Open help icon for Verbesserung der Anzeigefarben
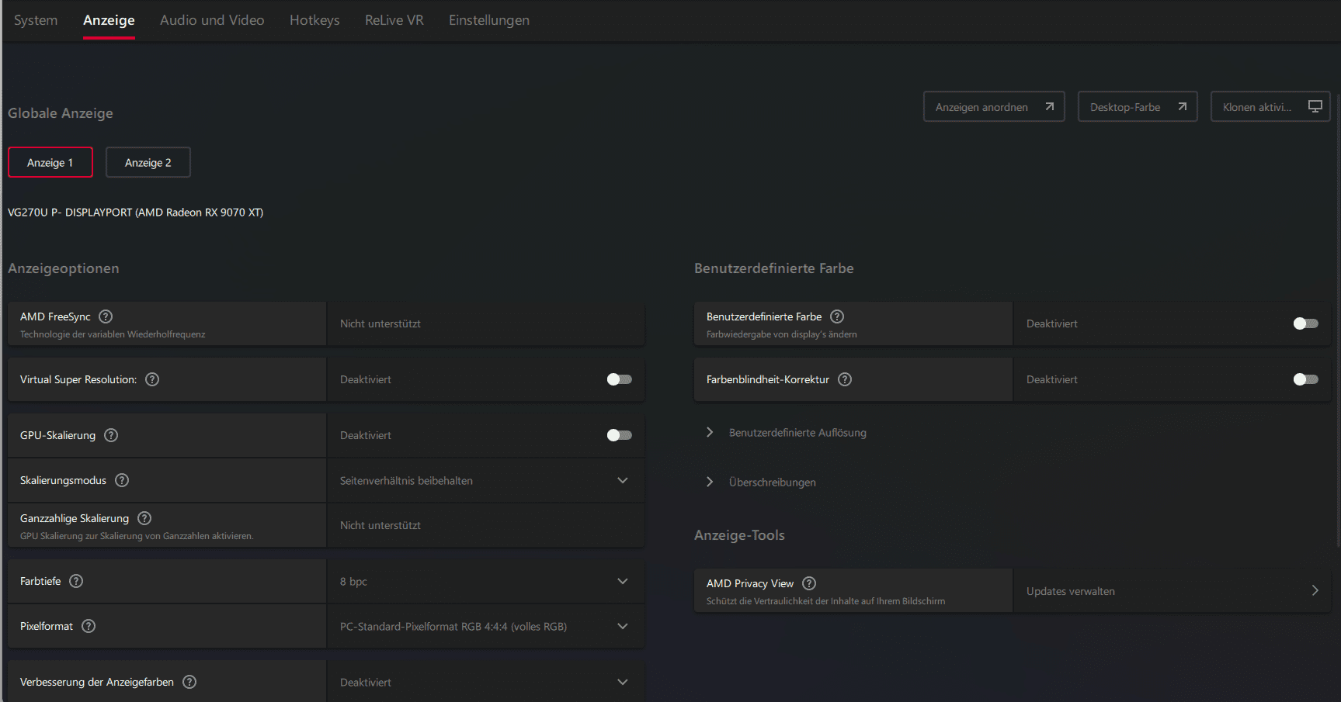The height and width of the screenshot is (702, 1341). point(189,682)
